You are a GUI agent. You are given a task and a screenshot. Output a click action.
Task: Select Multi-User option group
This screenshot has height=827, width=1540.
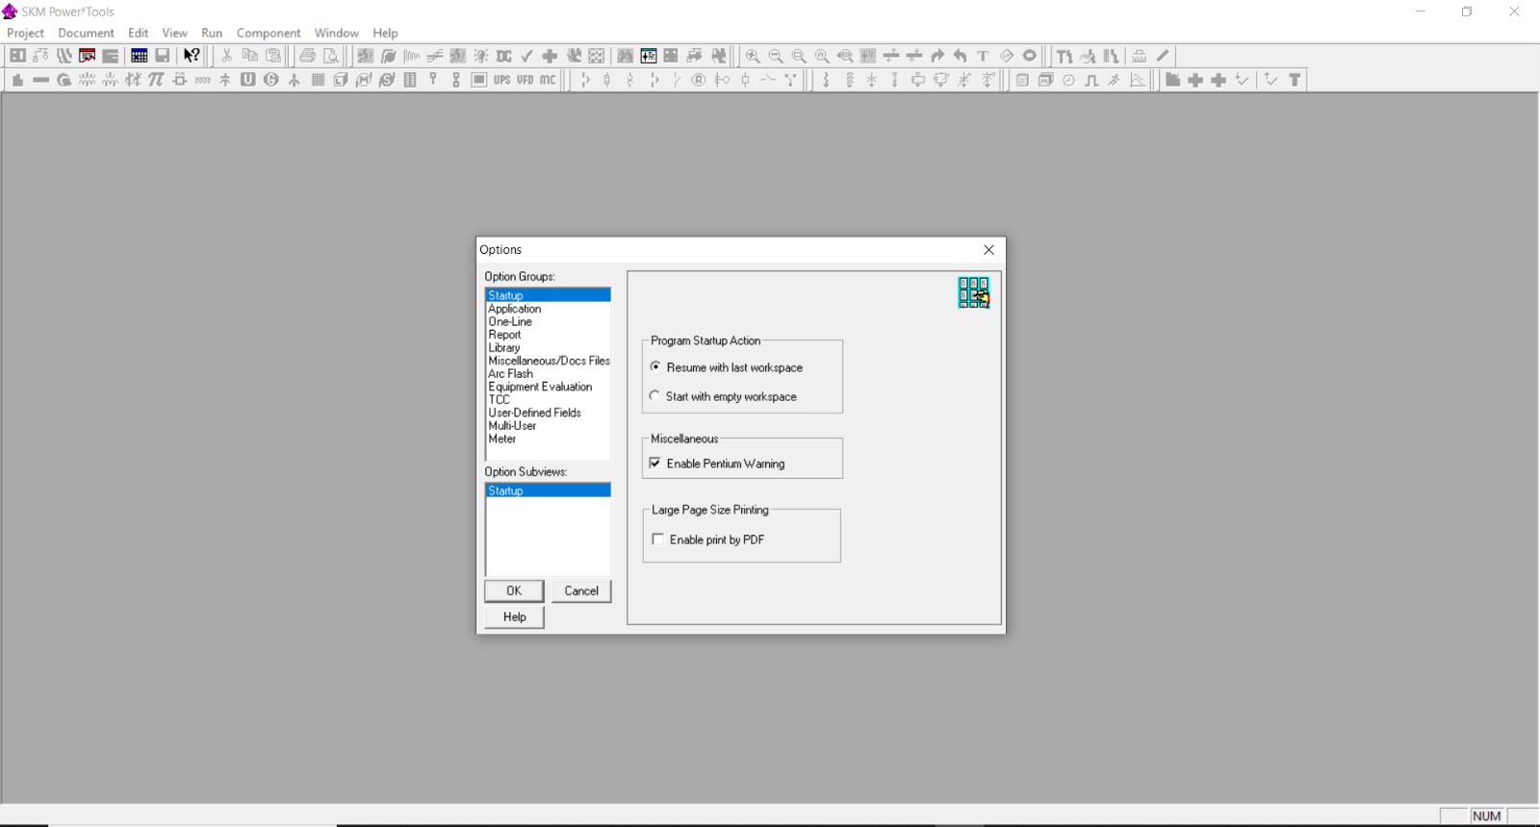[x=548, y=426]
